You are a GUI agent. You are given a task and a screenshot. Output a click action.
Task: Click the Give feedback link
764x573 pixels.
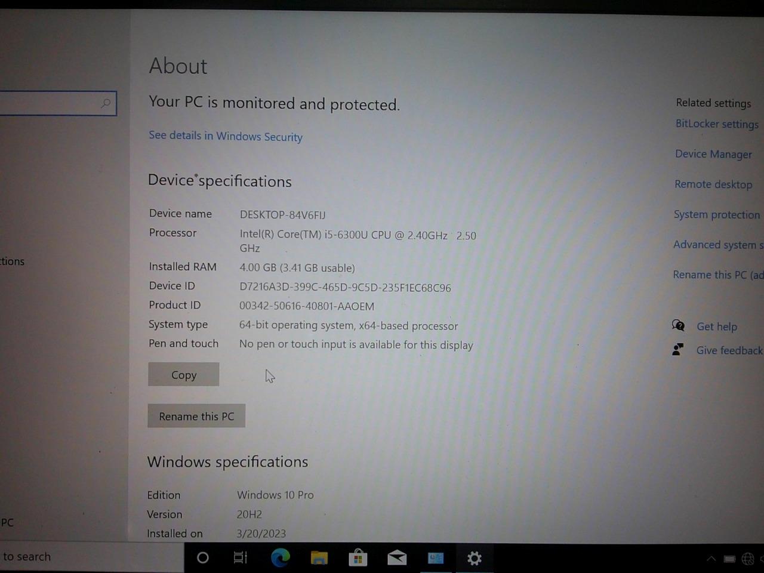729,350
